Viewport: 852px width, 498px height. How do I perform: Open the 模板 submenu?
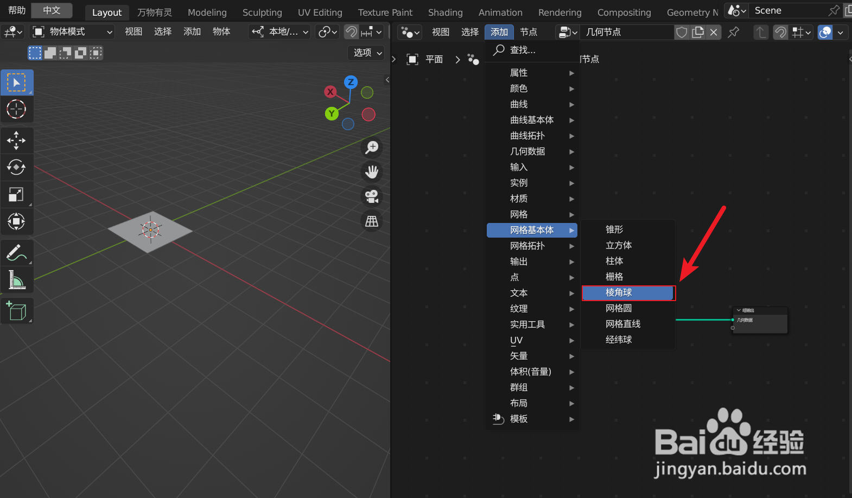click(x=532, y=419)
